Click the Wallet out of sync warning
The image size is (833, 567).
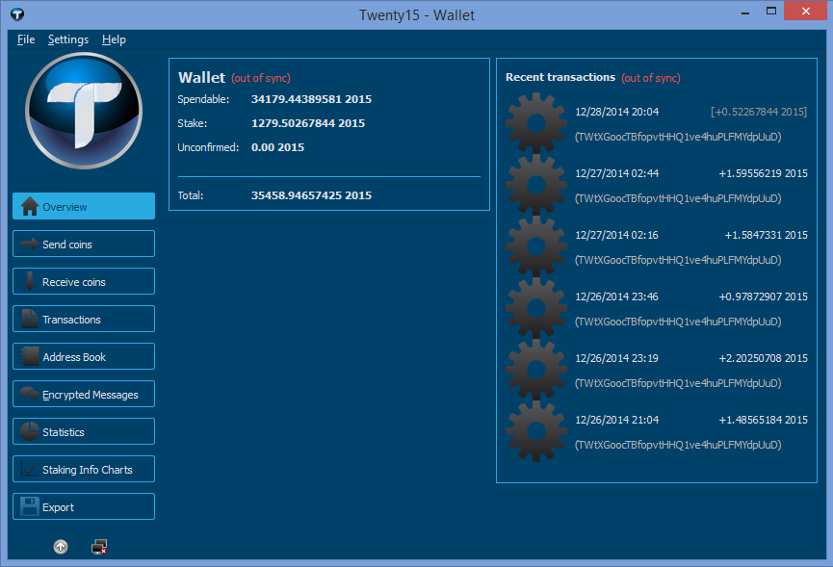[261, 78]
